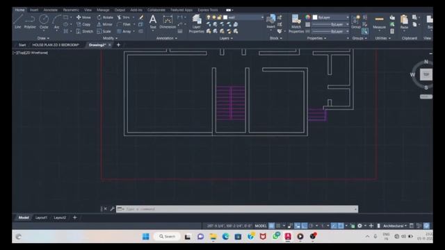
Task: Toggle object snap tracking in status bar
Action: [x=334, y=226]
